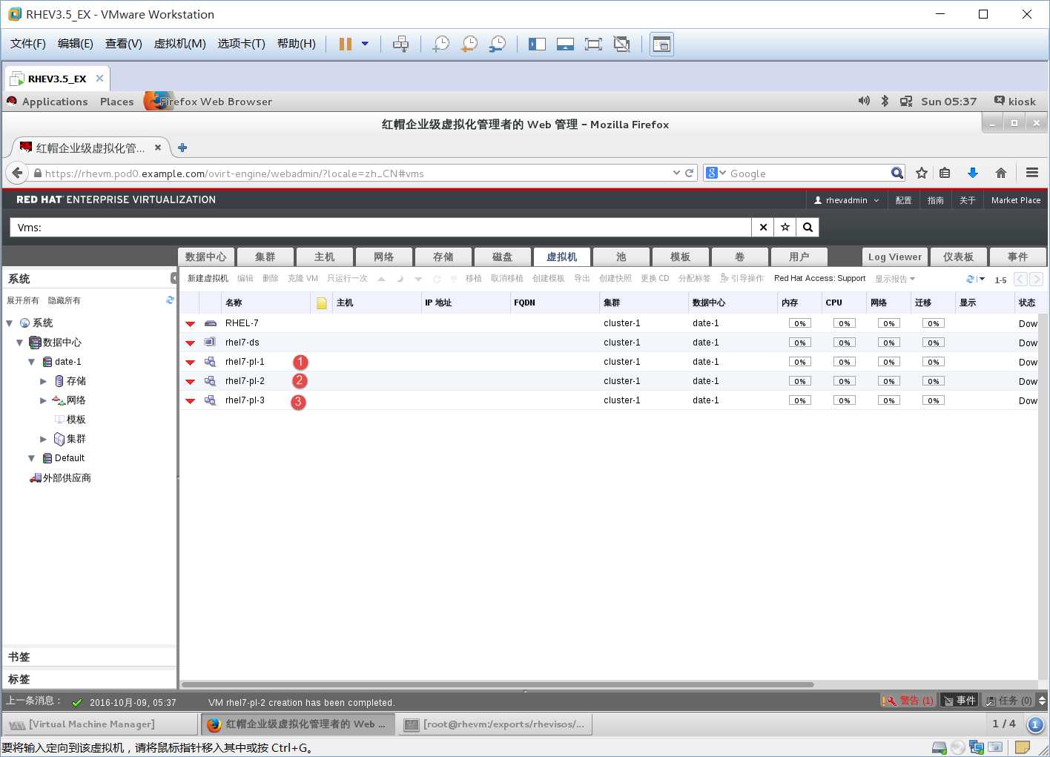Go back with Firefox back arrow
This screenshot has height=757, width=1050.
[x=17, y=173]
